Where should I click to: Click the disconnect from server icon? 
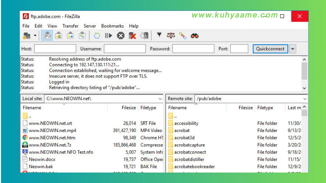click(132, 36)
